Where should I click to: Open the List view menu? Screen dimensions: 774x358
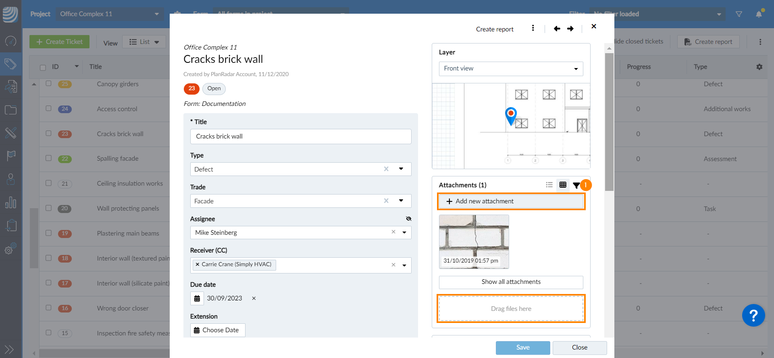pos(144,42)
